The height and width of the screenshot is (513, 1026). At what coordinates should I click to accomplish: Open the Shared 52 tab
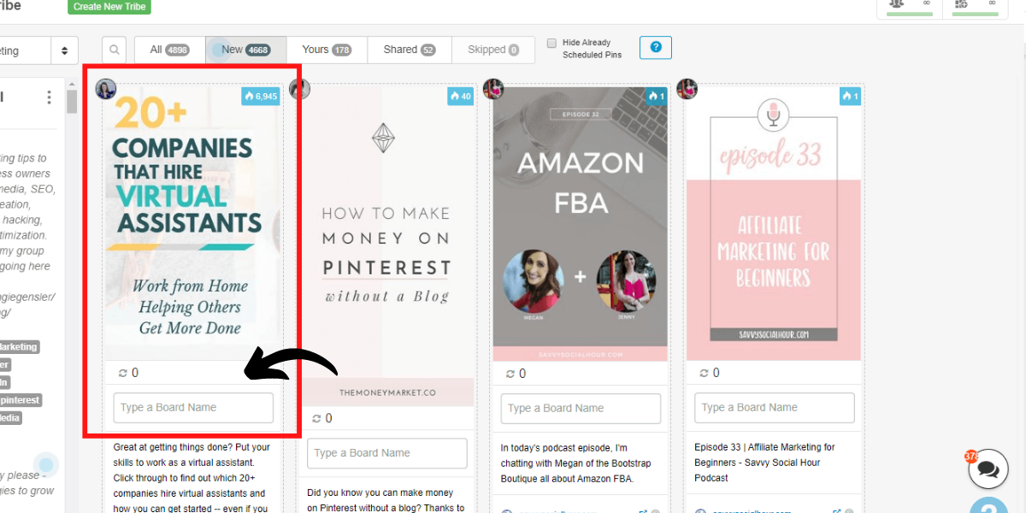pos(410,50)
